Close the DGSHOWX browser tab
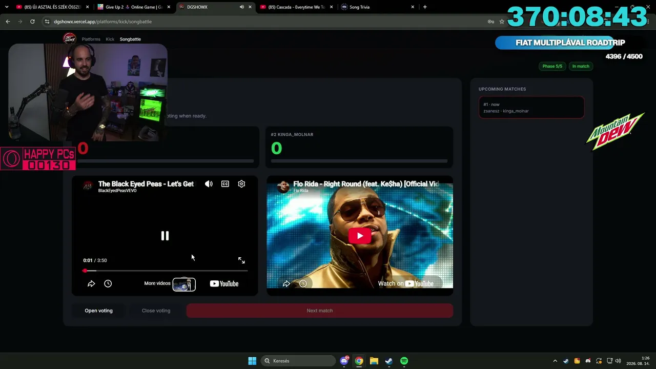Viewport: 656px width, 369px height. (250, 7)
